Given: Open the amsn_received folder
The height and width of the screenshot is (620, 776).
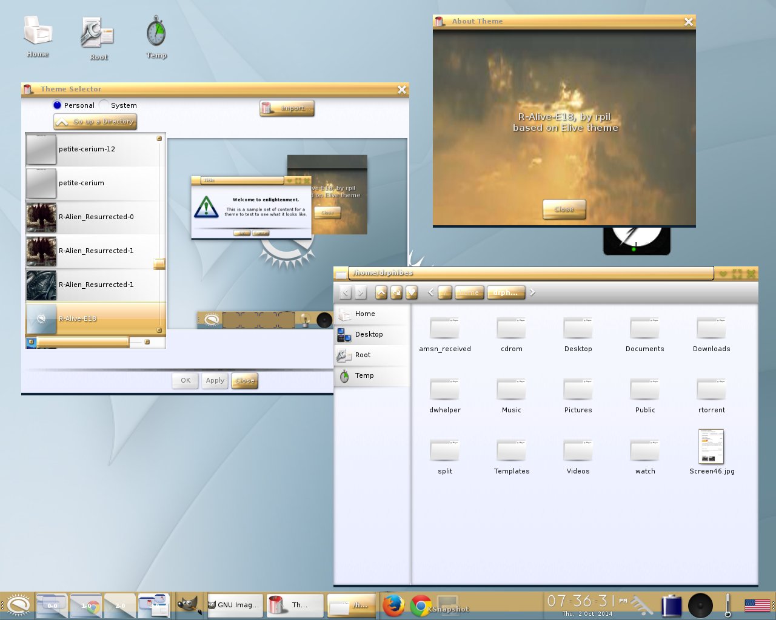Looking at the screenshot, I should click(445, 335).
